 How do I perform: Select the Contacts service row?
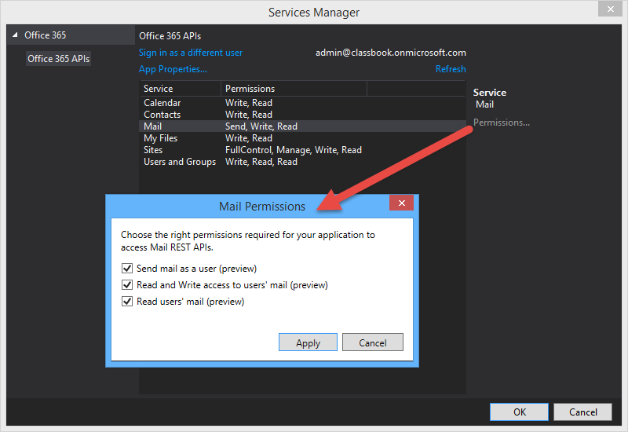[x=162, y=115]
